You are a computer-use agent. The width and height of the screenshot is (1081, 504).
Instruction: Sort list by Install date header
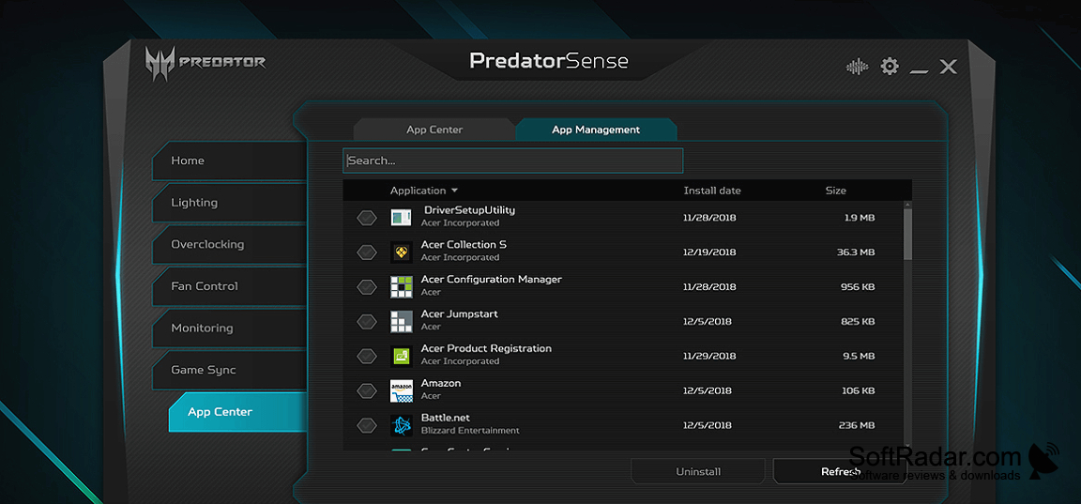point(712,191)
